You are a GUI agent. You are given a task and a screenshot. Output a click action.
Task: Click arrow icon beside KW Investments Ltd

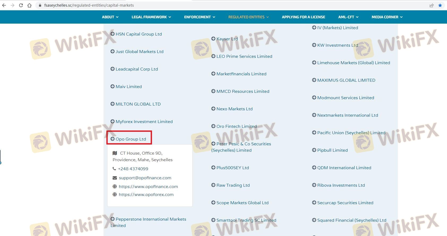[314, 45]
